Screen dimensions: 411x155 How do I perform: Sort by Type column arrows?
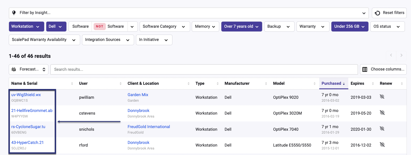coord(218,83)
